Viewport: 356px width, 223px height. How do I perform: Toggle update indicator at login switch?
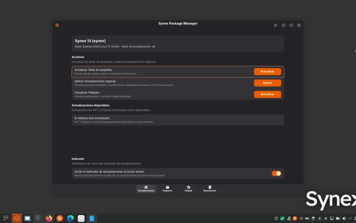[x=276, y=173]
